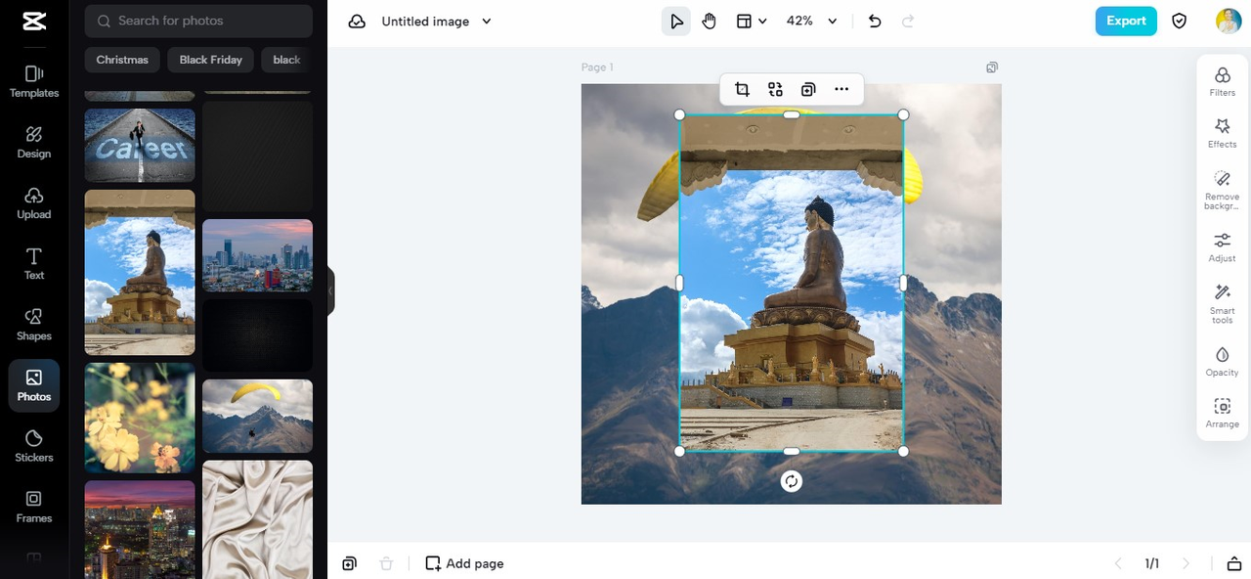Screen dimensions: 1251x579
Task: Click the delete page trash icon
Action: (386, 563)
